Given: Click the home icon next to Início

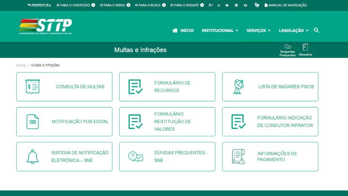Looking at the screenshot, I should click(175, 30).
